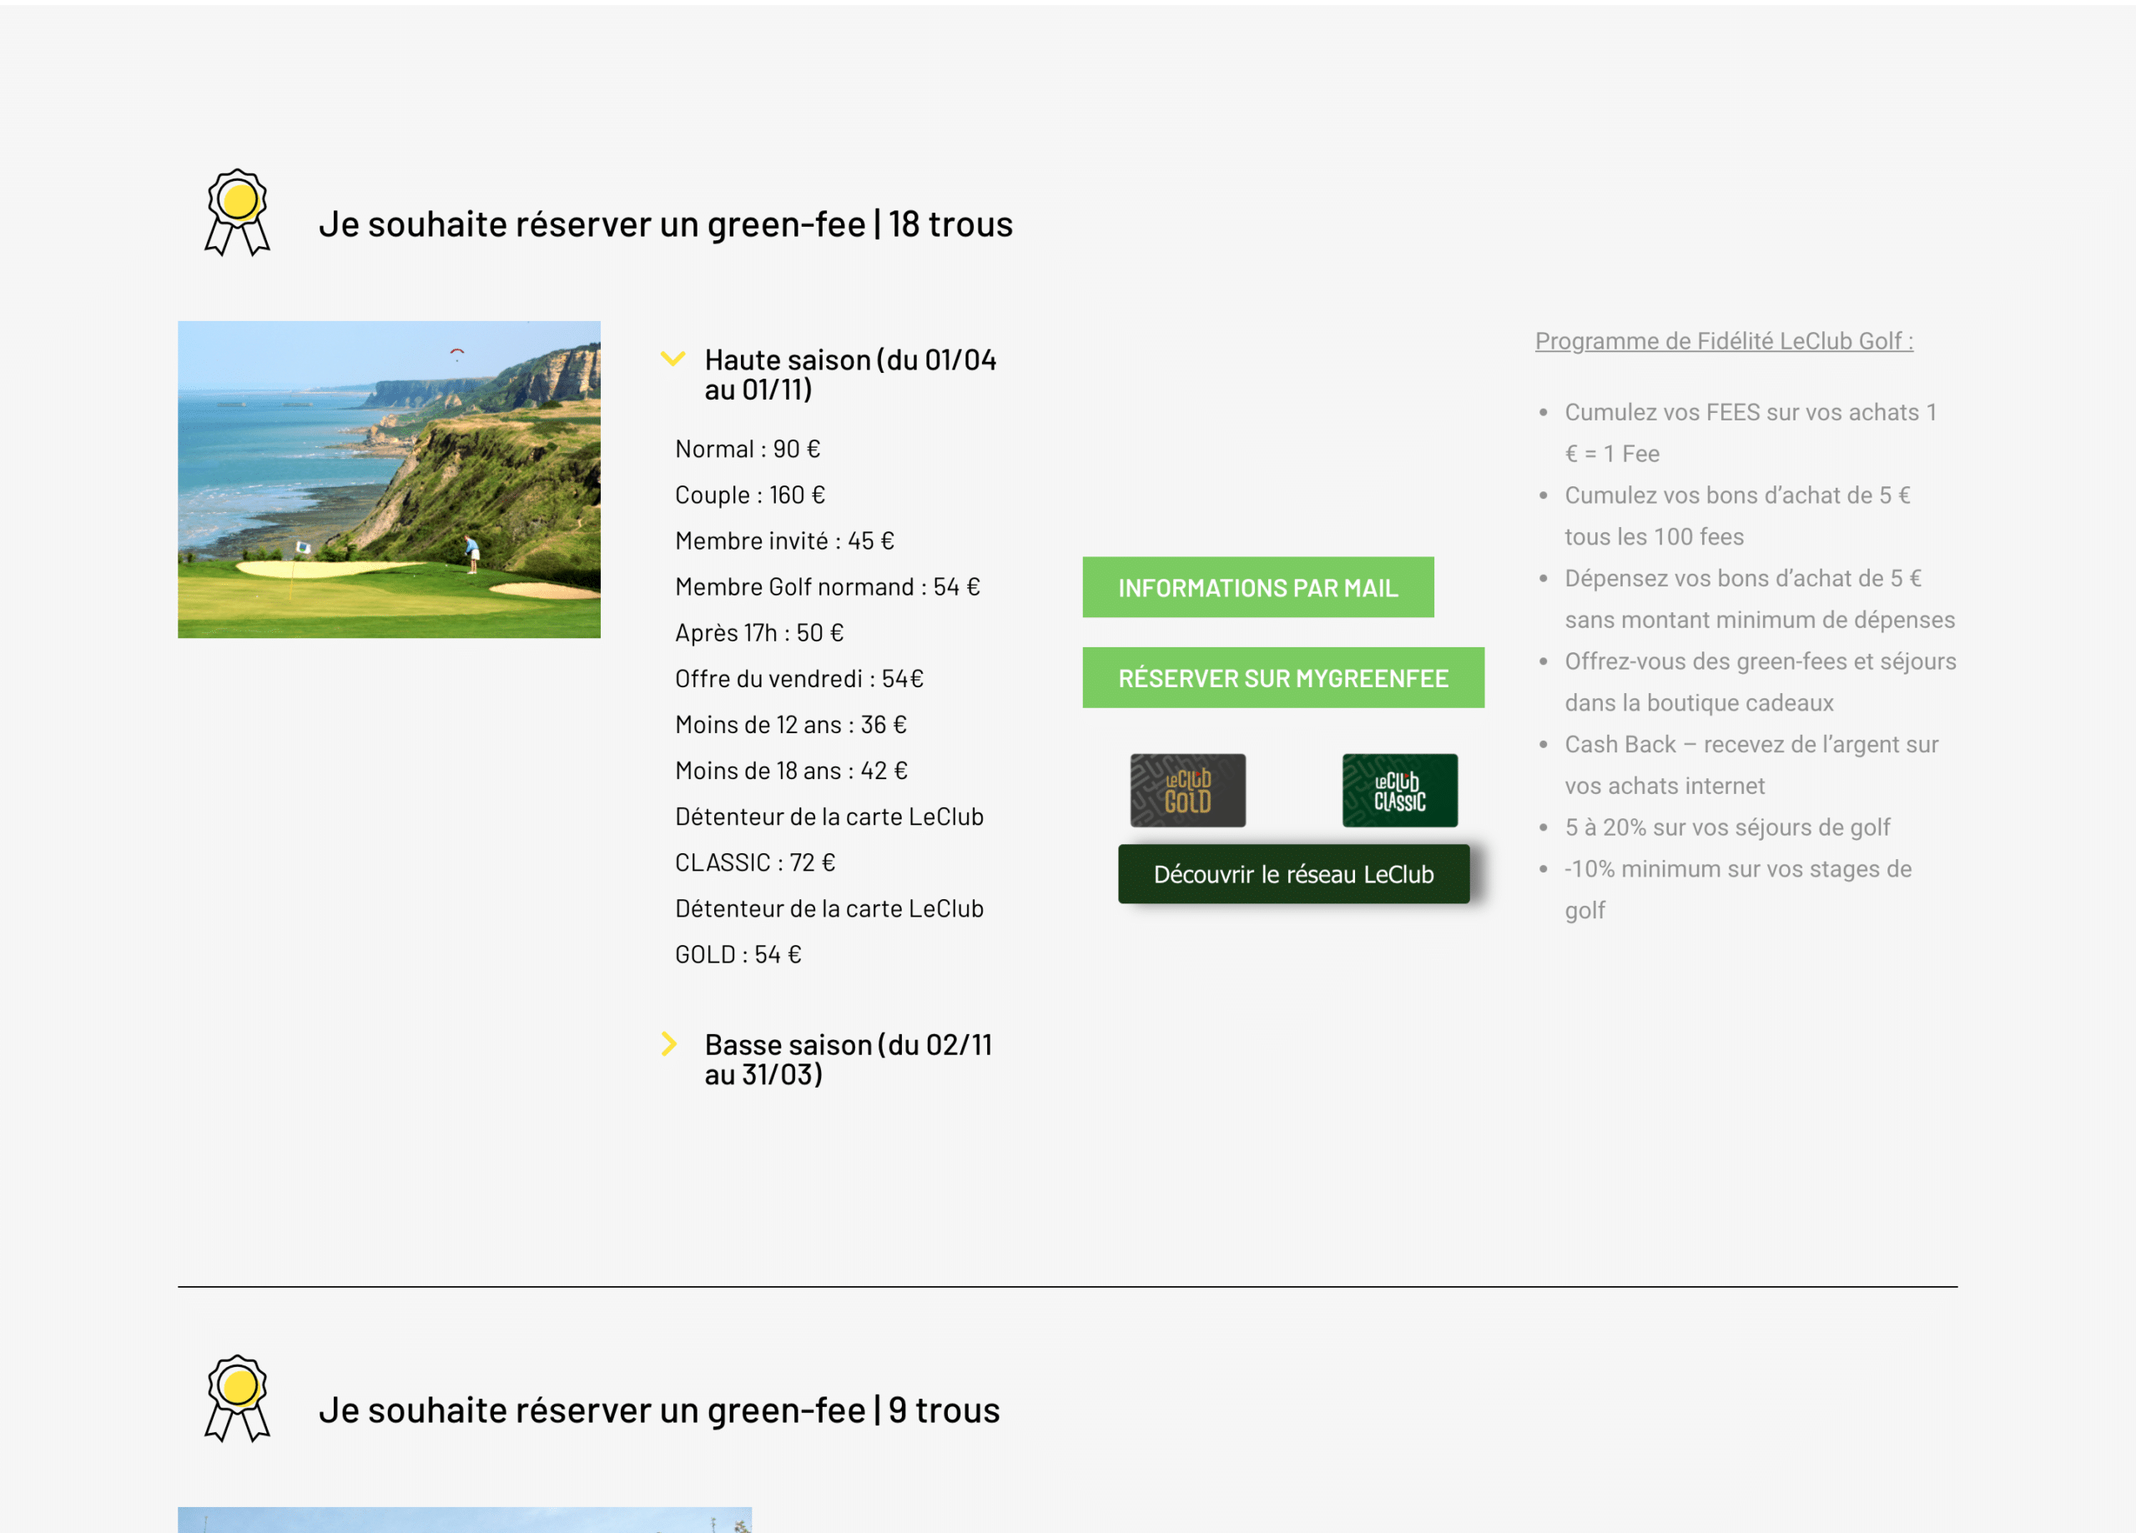Click 'Cumulez vos bons d'achat de 5 €' bullet
This screenshot has height=1533, width=2136.
pyautogui.click(x=1738, y=515)
